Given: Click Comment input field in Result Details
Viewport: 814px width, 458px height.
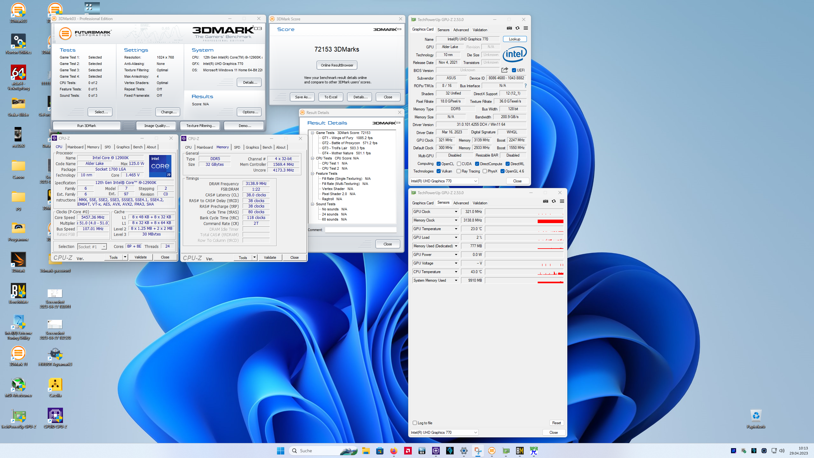Looking at the screenshot, I should (361, 230).
